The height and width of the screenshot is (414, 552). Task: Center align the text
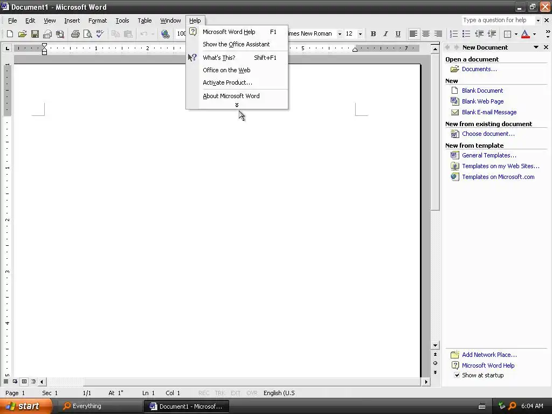pos(426,34)
